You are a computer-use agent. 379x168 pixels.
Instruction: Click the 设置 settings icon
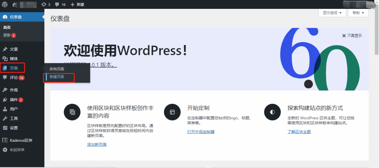[x=5, y=128]
